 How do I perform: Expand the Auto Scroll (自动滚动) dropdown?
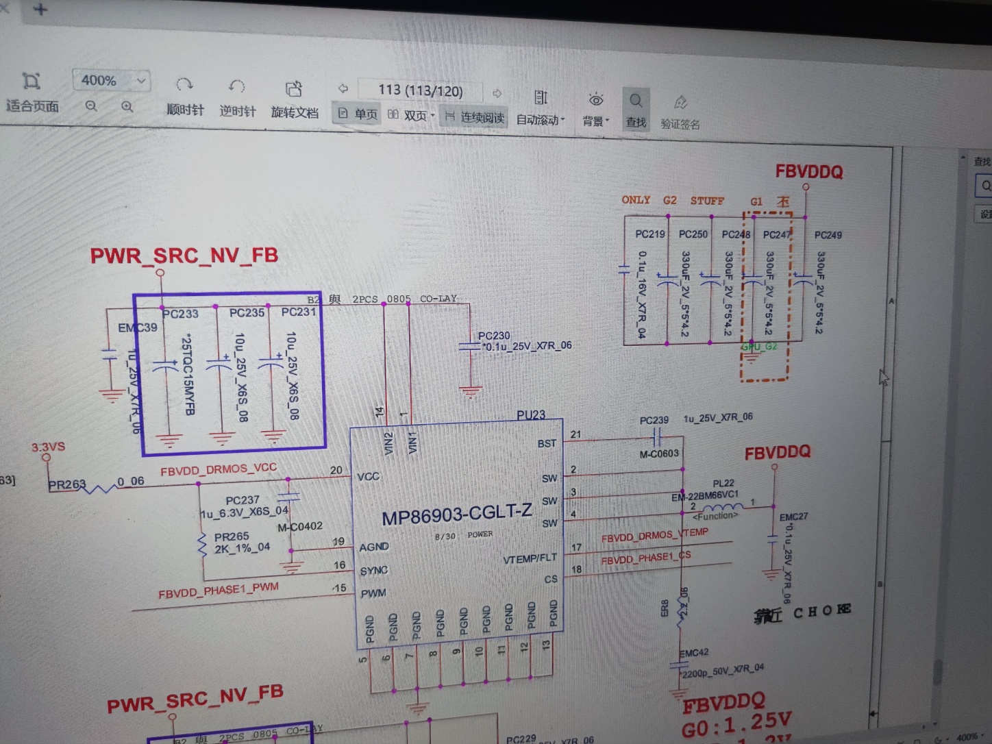tap(562, 120)
